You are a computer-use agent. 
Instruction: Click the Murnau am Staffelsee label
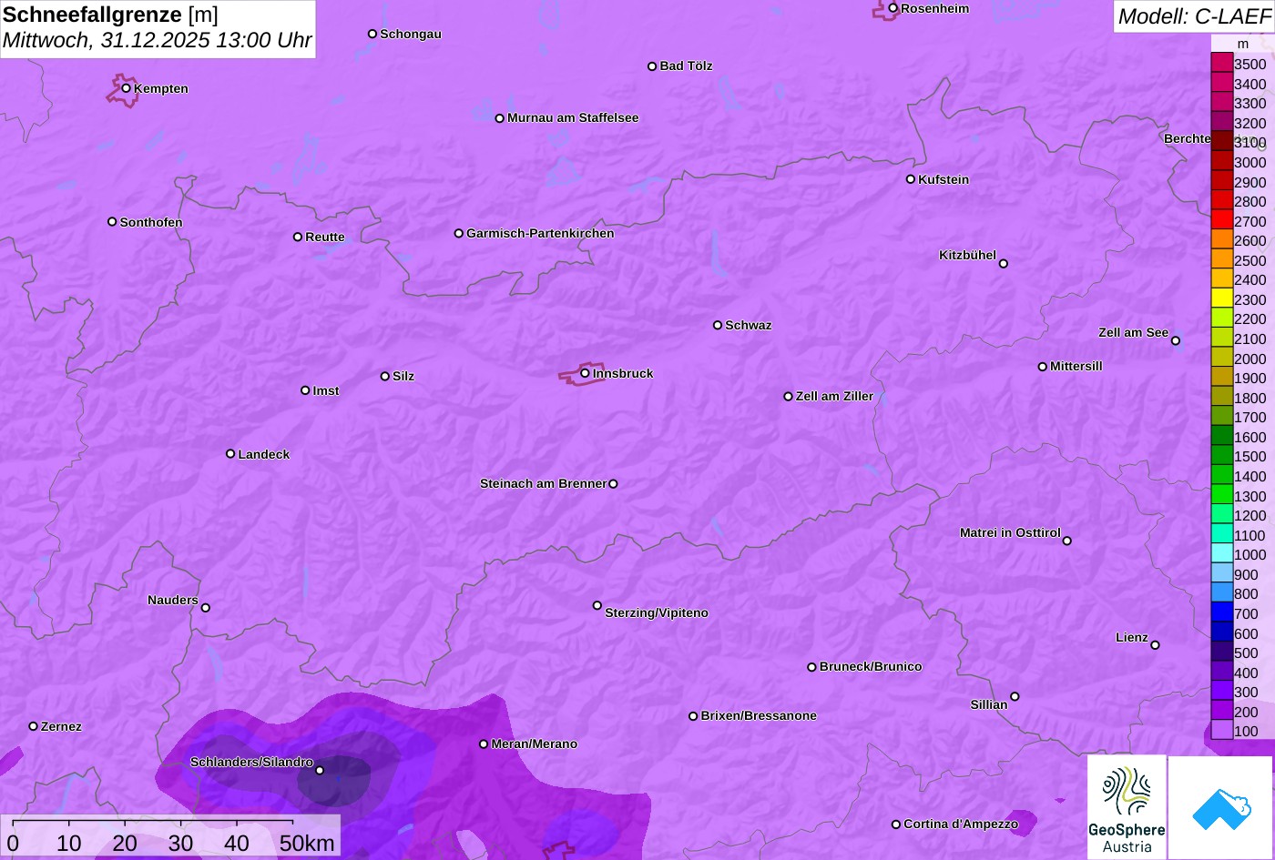[573, 118]
